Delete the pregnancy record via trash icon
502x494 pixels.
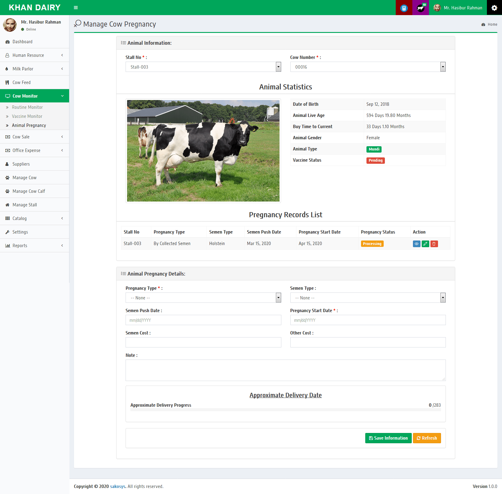click(x=434, y=244)
